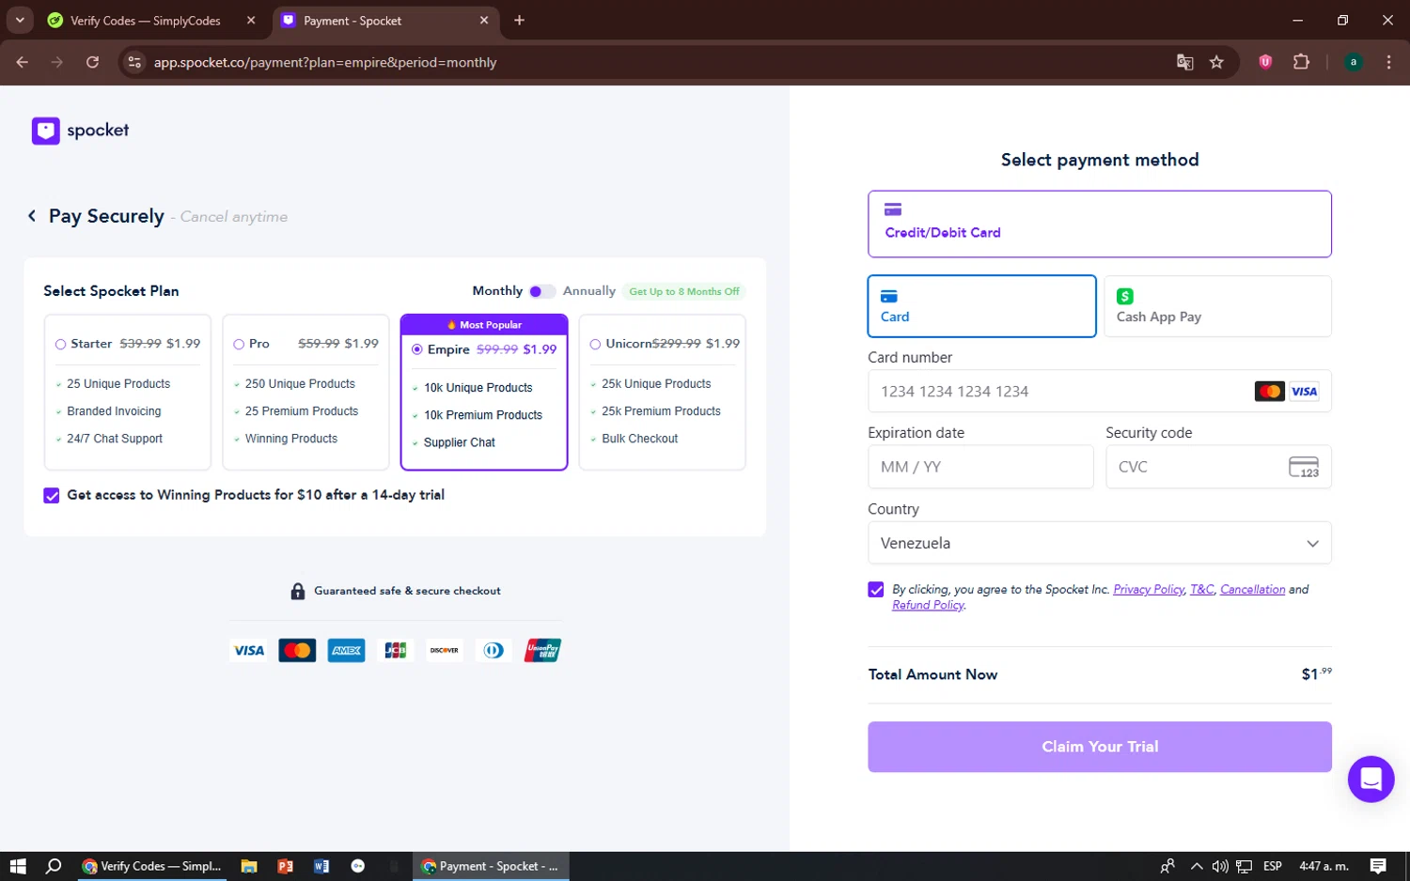Show hidden system tray icons
This screenshot has height=881, width=1410.
click(x=1196, y=866)
